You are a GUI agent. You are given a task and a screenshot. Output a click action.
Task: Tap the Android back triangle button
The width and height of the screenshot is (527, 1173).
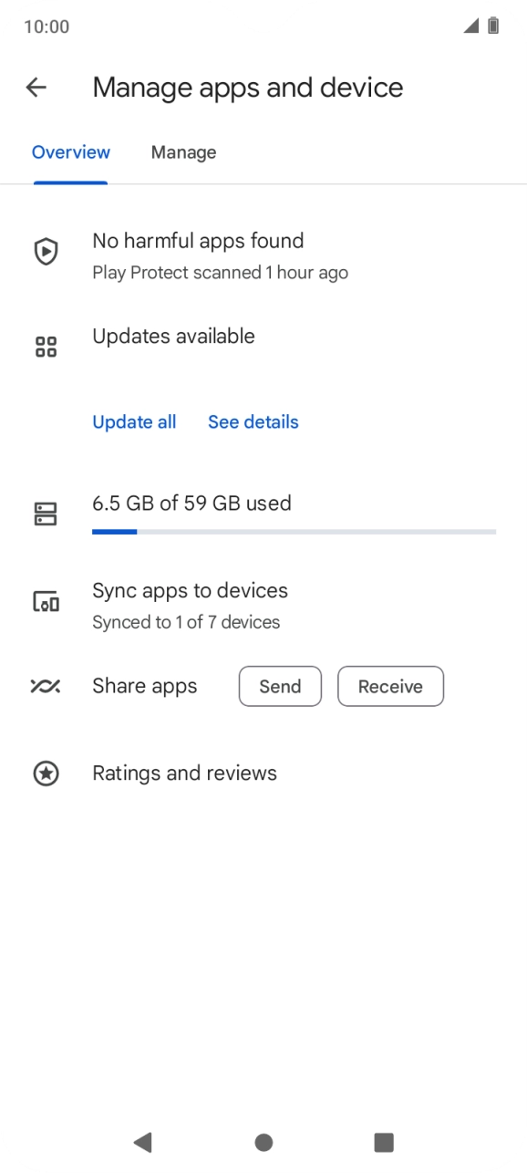[x=142, y=1142]
